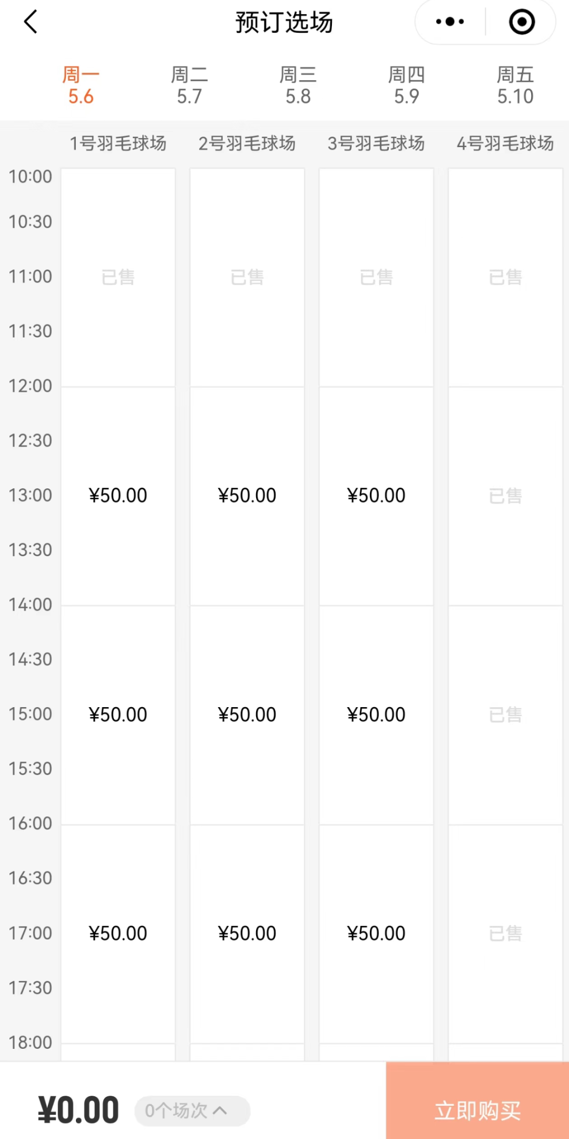Viewport: 569px width, 1139px height.
Task: Tap the mini-program close circle icon
Action: (x=522, y=22)
